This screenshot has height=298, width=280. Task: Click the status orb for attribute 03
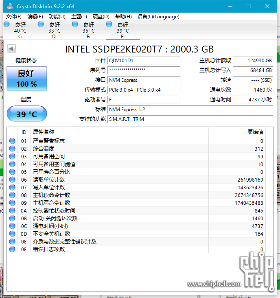(12, 156)
